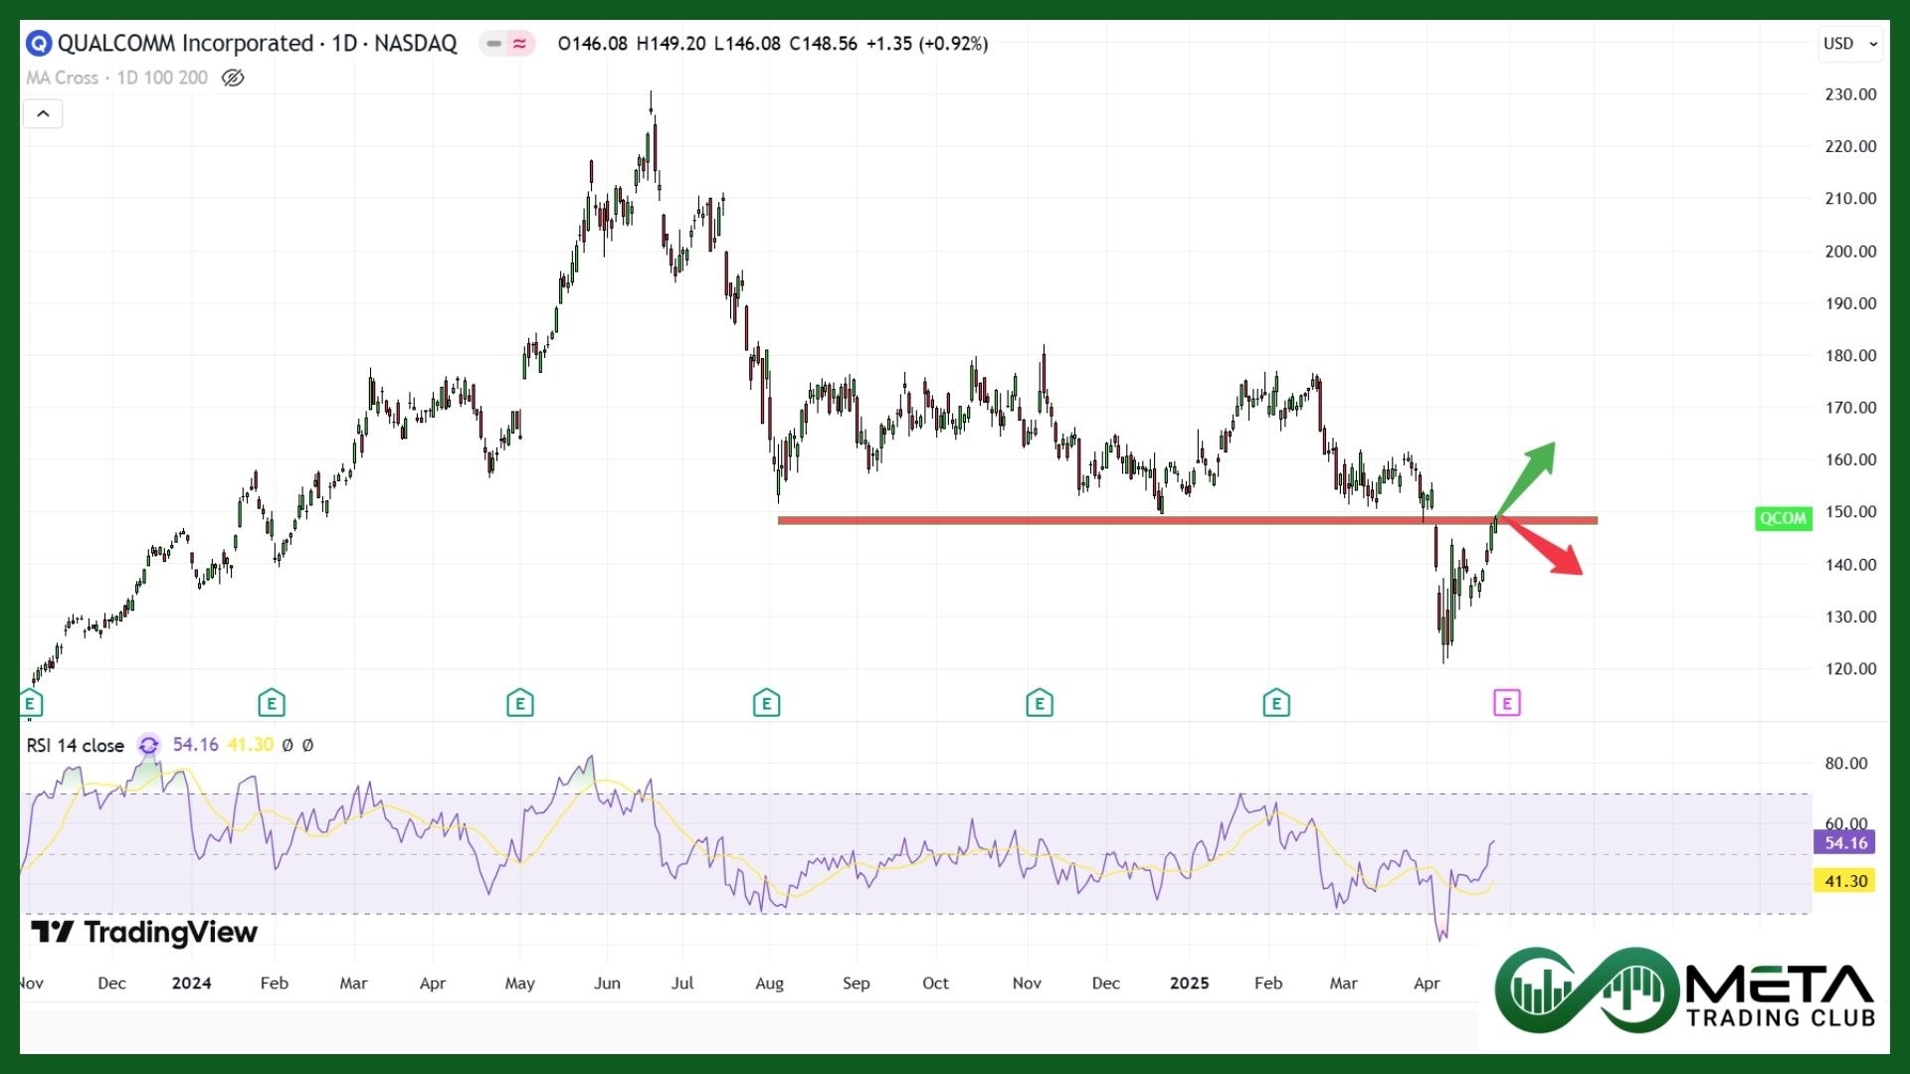Click the red horizontal support line

point(1188,520)
